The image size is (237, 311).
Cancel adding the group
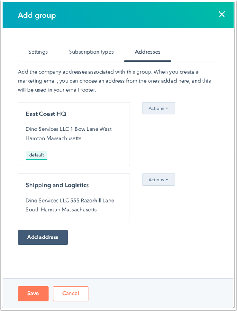pos(71,294)
